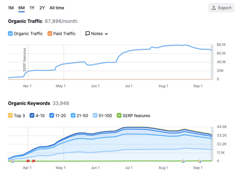Uncheck the 51-100 position checkbox
This screenshot has height=175, width=236.
95,116
